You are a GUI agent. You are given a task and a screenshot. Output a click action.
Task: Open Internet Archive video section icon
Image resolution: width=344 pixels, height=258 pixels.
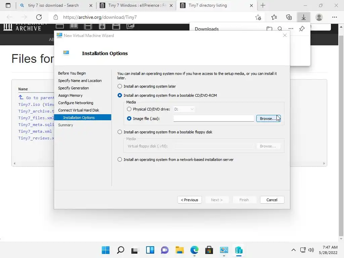pos(88,27)
